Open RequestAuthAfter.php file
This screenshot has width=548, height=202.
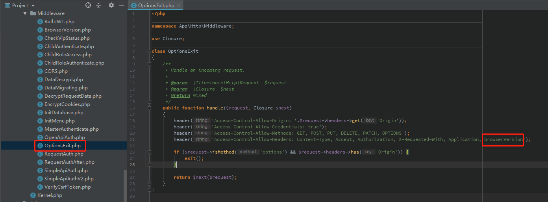69,162
